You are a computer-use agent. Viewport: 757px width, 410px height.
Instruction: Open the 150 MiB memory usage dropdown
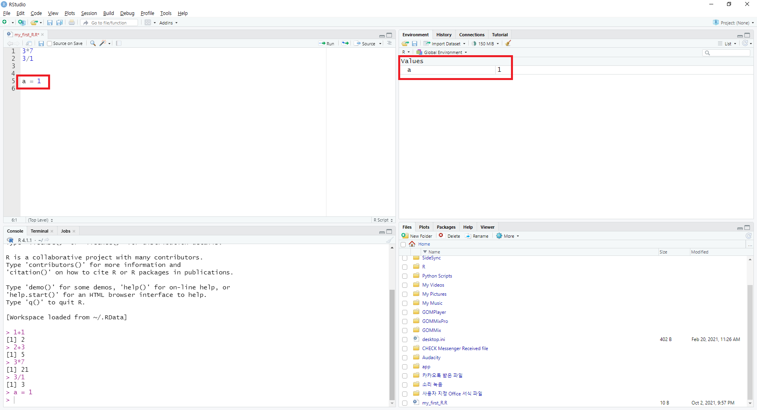pyautogui.click(x=485, y=44)
